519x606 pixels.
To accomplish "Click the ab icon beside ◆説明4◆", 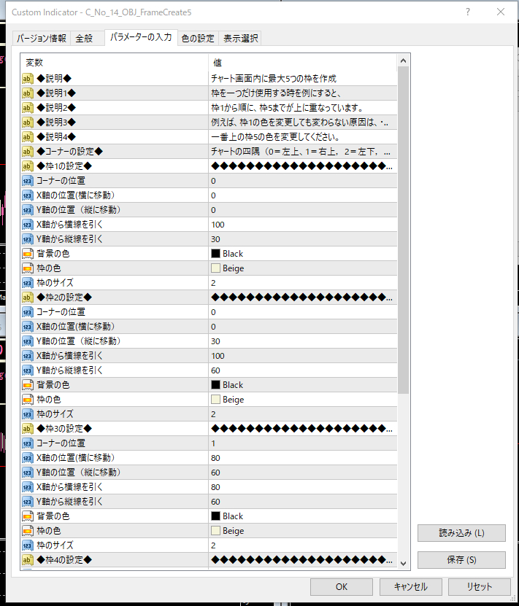I will (28, 137).
